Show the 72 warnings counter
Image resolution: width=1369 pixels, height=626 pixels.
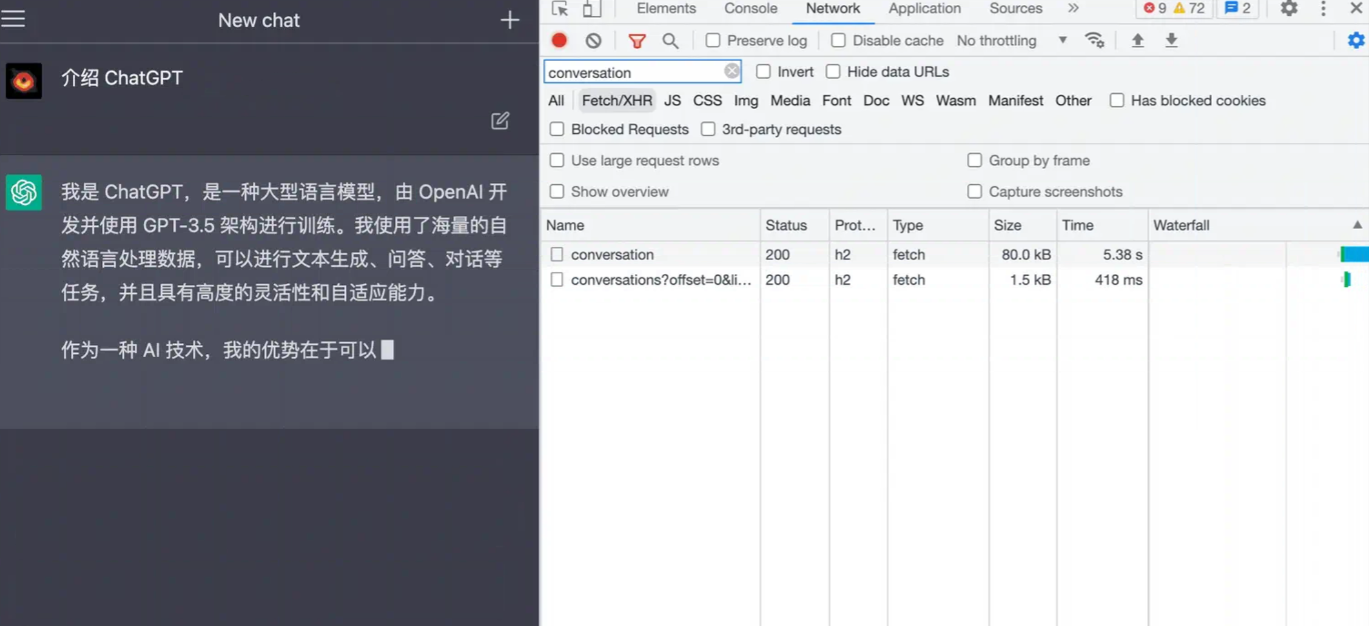point(1189,8)
